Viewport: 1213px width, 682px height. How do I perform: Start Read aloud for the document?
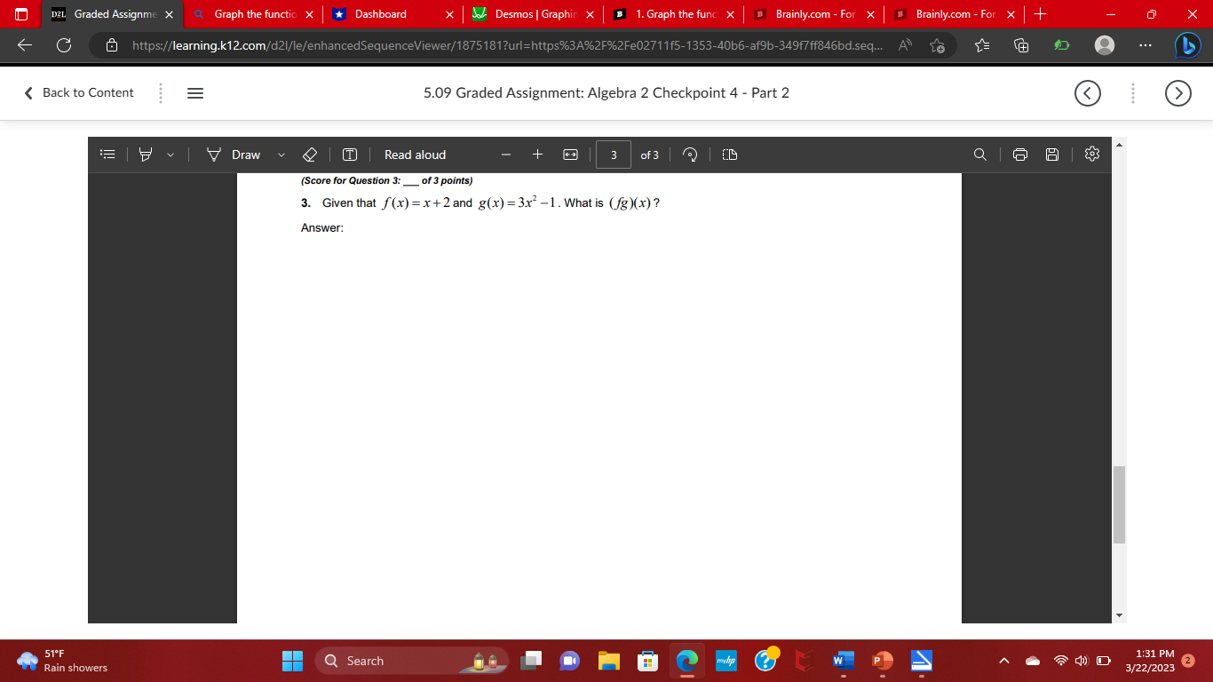click(x=414, y=155)
